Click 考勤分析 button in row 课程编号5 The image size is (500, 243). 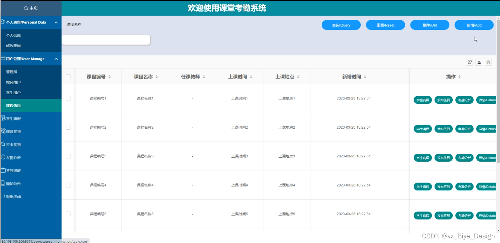tap(464, 215)
